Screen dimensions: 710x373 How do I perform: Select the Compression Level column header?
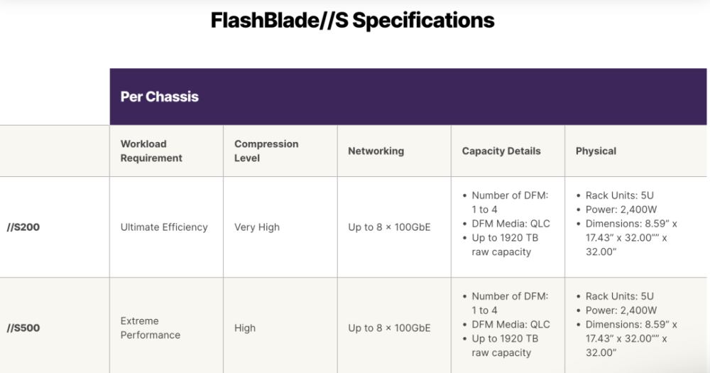266,151
